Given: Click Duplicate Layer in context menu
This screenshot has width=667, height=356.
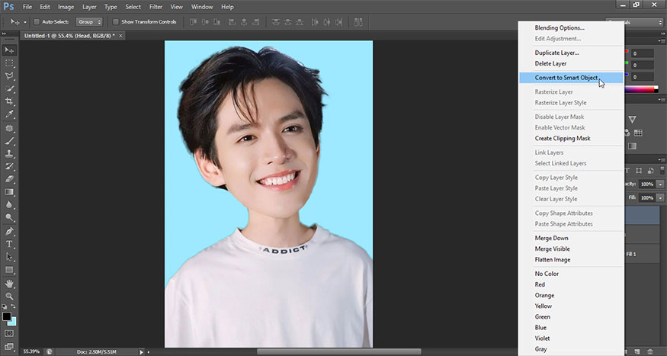Looking at the screenshot, I should [x=556, y=53].
